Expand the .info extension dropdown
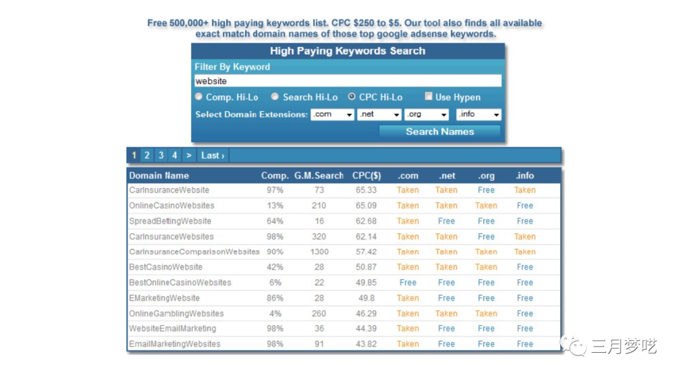679x376 pixels. coord(478,114)
